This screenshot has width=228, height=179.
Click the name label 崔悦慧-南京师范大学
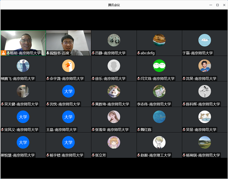pos(18,155)
